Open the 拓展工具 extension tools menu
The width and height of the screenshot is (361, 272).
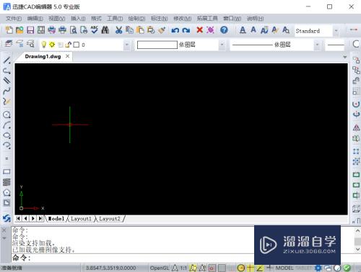207,19
